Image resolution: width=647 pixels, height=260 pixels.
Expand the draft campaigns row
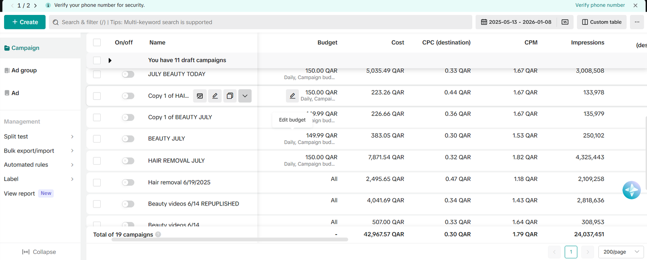(110, 61)
